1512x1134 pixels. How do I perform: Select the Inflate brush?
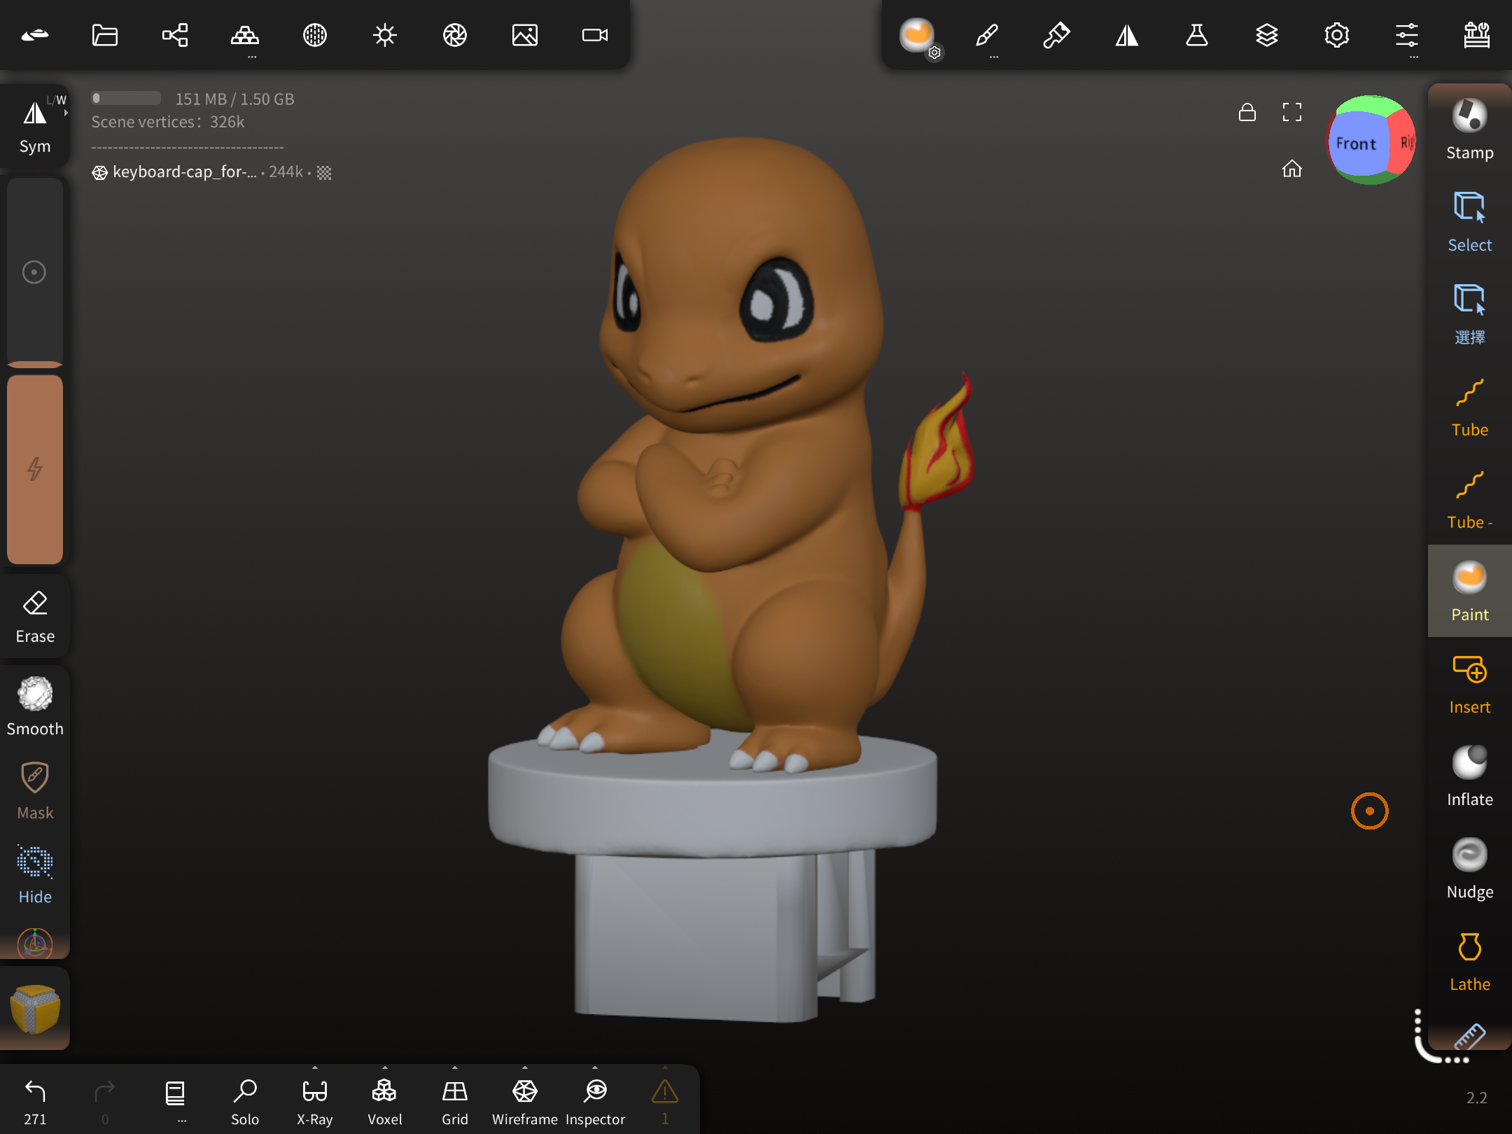tap(1469, 776)
